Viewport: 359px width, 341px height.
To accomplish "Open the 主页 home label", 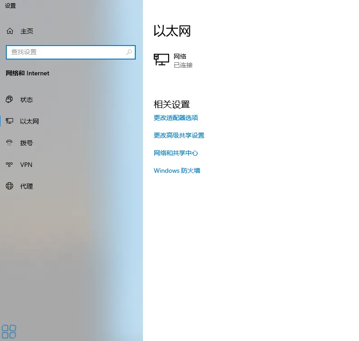I will [x=27, y=31].
